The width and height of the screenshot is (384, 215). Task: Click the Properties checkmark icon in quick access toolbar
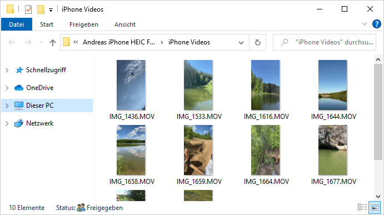(x=28, y=9)
